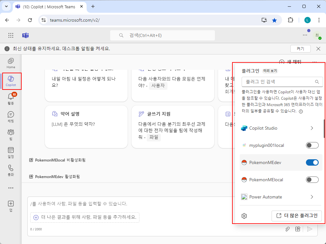Click the plugin search magnifier icon
The height and width of the screenshot is (244, 326).
[x=317, y=82]
